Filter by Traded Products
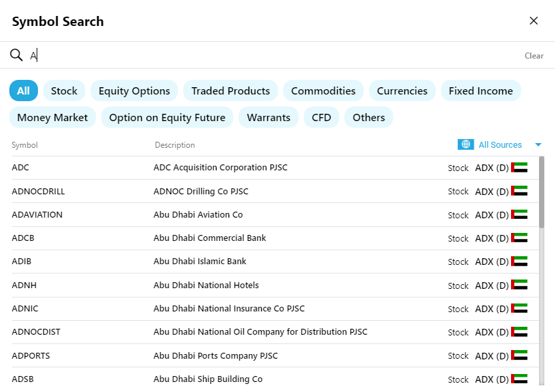The width and height of the screenshot is (555, 388). point(231,91)
